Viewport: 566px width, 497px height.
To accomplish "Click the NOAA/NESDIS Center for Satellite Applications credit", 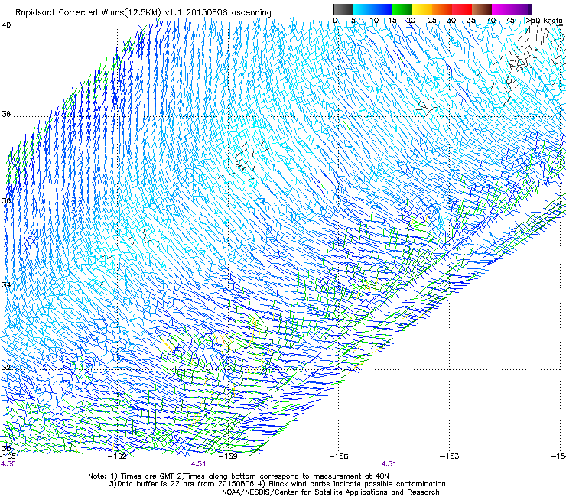I will (330, 492).
